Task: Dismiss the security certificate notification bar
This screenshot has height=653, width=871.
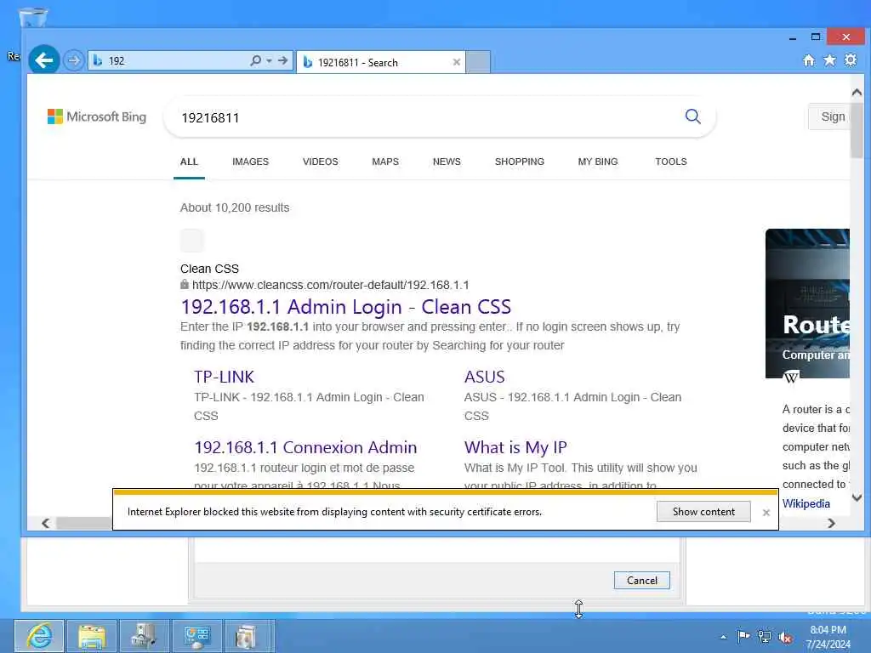Action: (x=766, y=513)
